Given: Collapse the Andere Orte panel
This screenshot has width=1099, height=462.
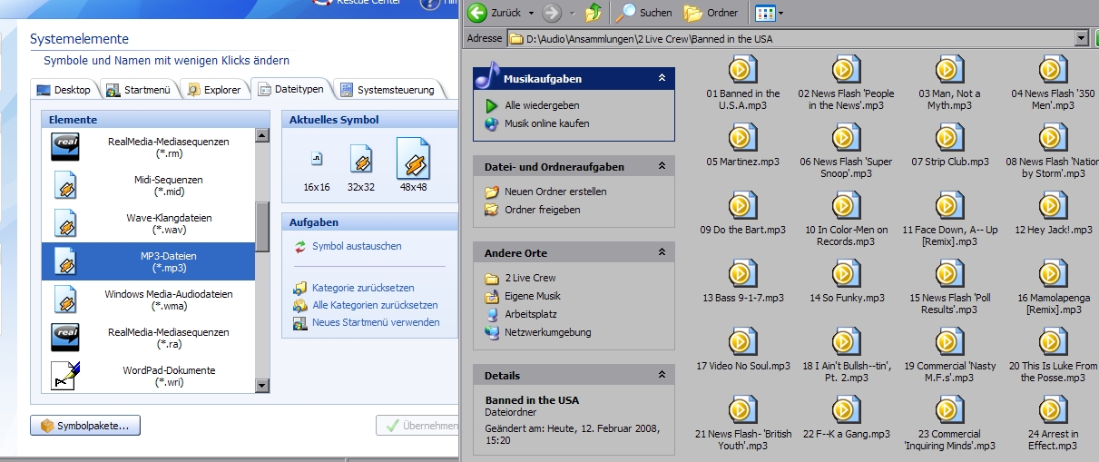Looking at the screenshot, I should [662, 252].
